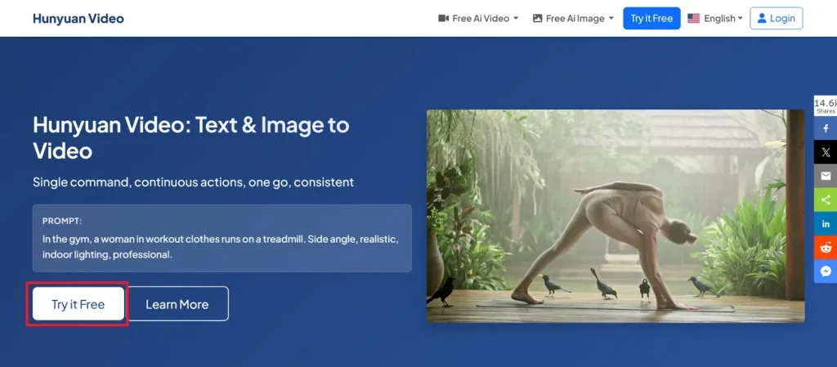Open the English language selector
The image size is (837, 367).
point(714,19)
